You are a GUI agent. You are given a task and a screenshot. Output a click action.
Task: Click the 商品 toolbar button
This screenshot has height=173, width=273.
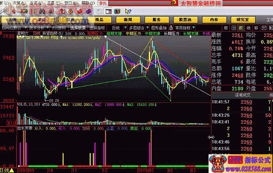coord(99,20)
